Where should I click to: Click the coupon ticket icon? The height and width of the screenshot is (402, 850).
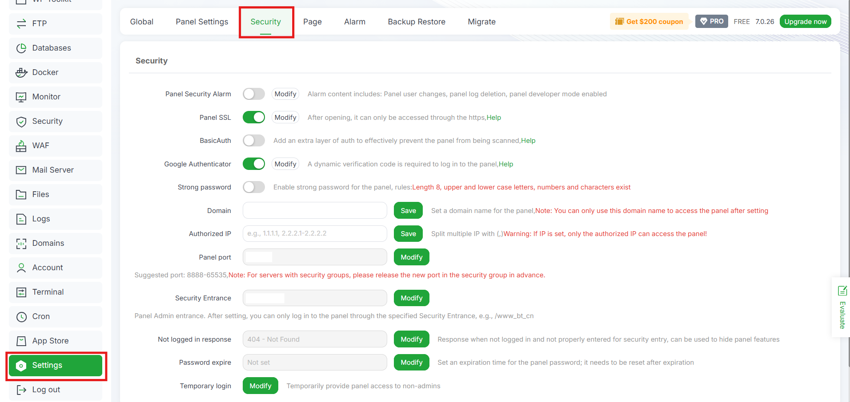620,21
